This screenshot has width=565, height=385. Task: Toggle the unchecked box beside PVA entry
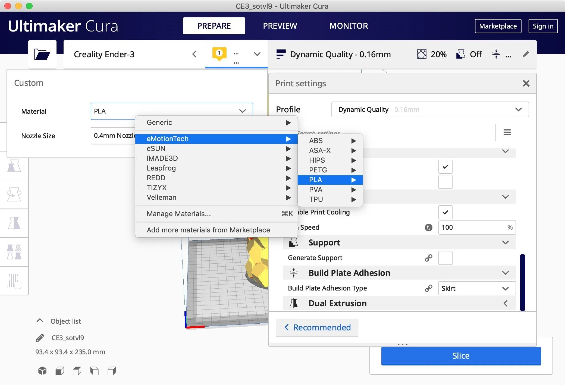pos(445,182)
